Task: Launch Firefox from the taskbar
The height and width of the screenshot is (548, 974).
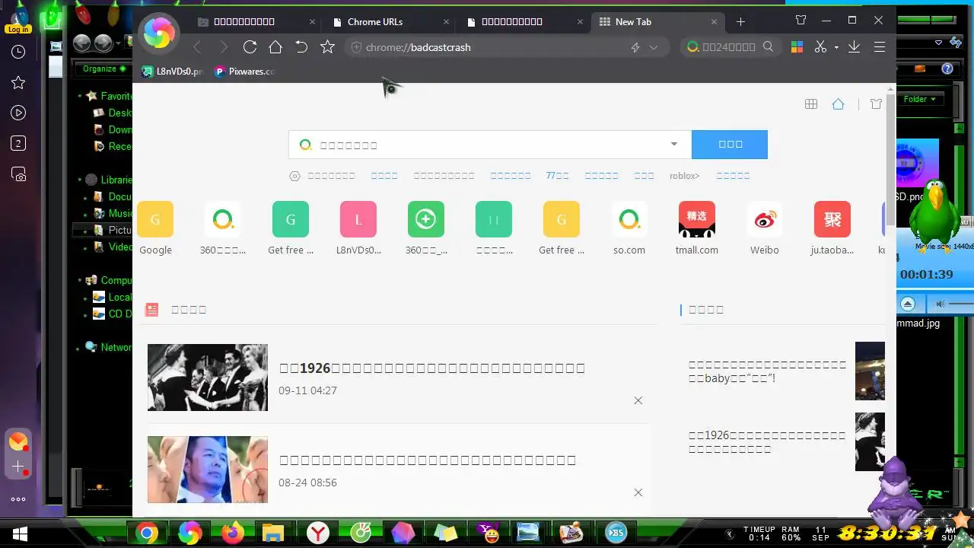Action: point(233,533)
